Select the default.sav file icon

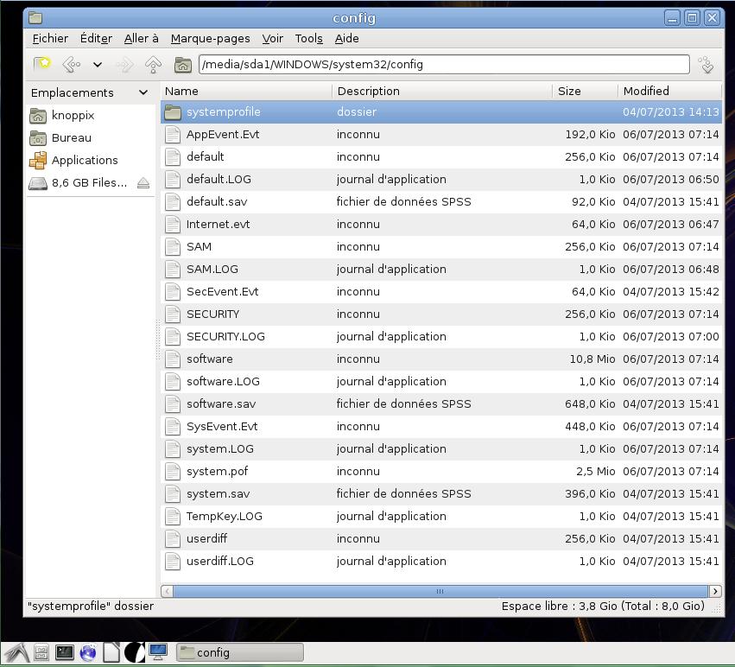point(173,202)
